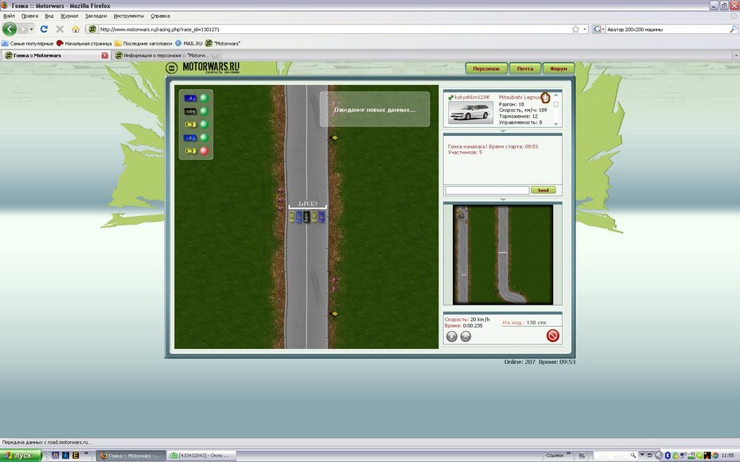
Task: Reload the page with the refresh icon
Action: point(44,29)
